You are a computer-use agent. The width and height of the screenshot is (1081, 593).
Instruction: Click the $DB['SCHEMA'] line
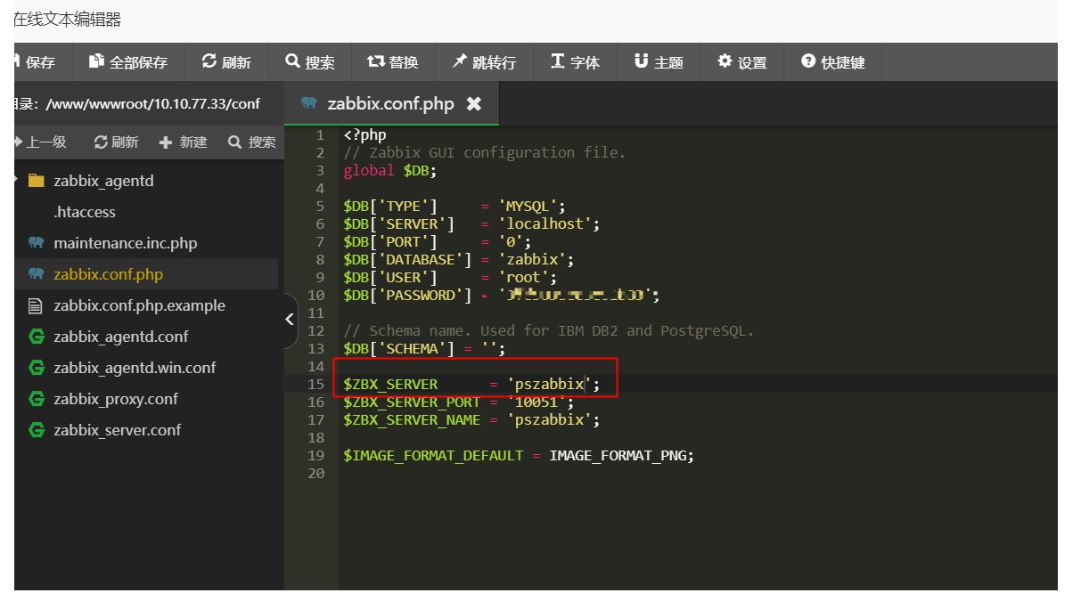(424, 349)
